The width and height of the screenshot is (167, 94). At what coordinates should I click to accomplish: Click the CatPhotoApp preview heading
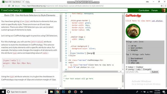point(133,16)
